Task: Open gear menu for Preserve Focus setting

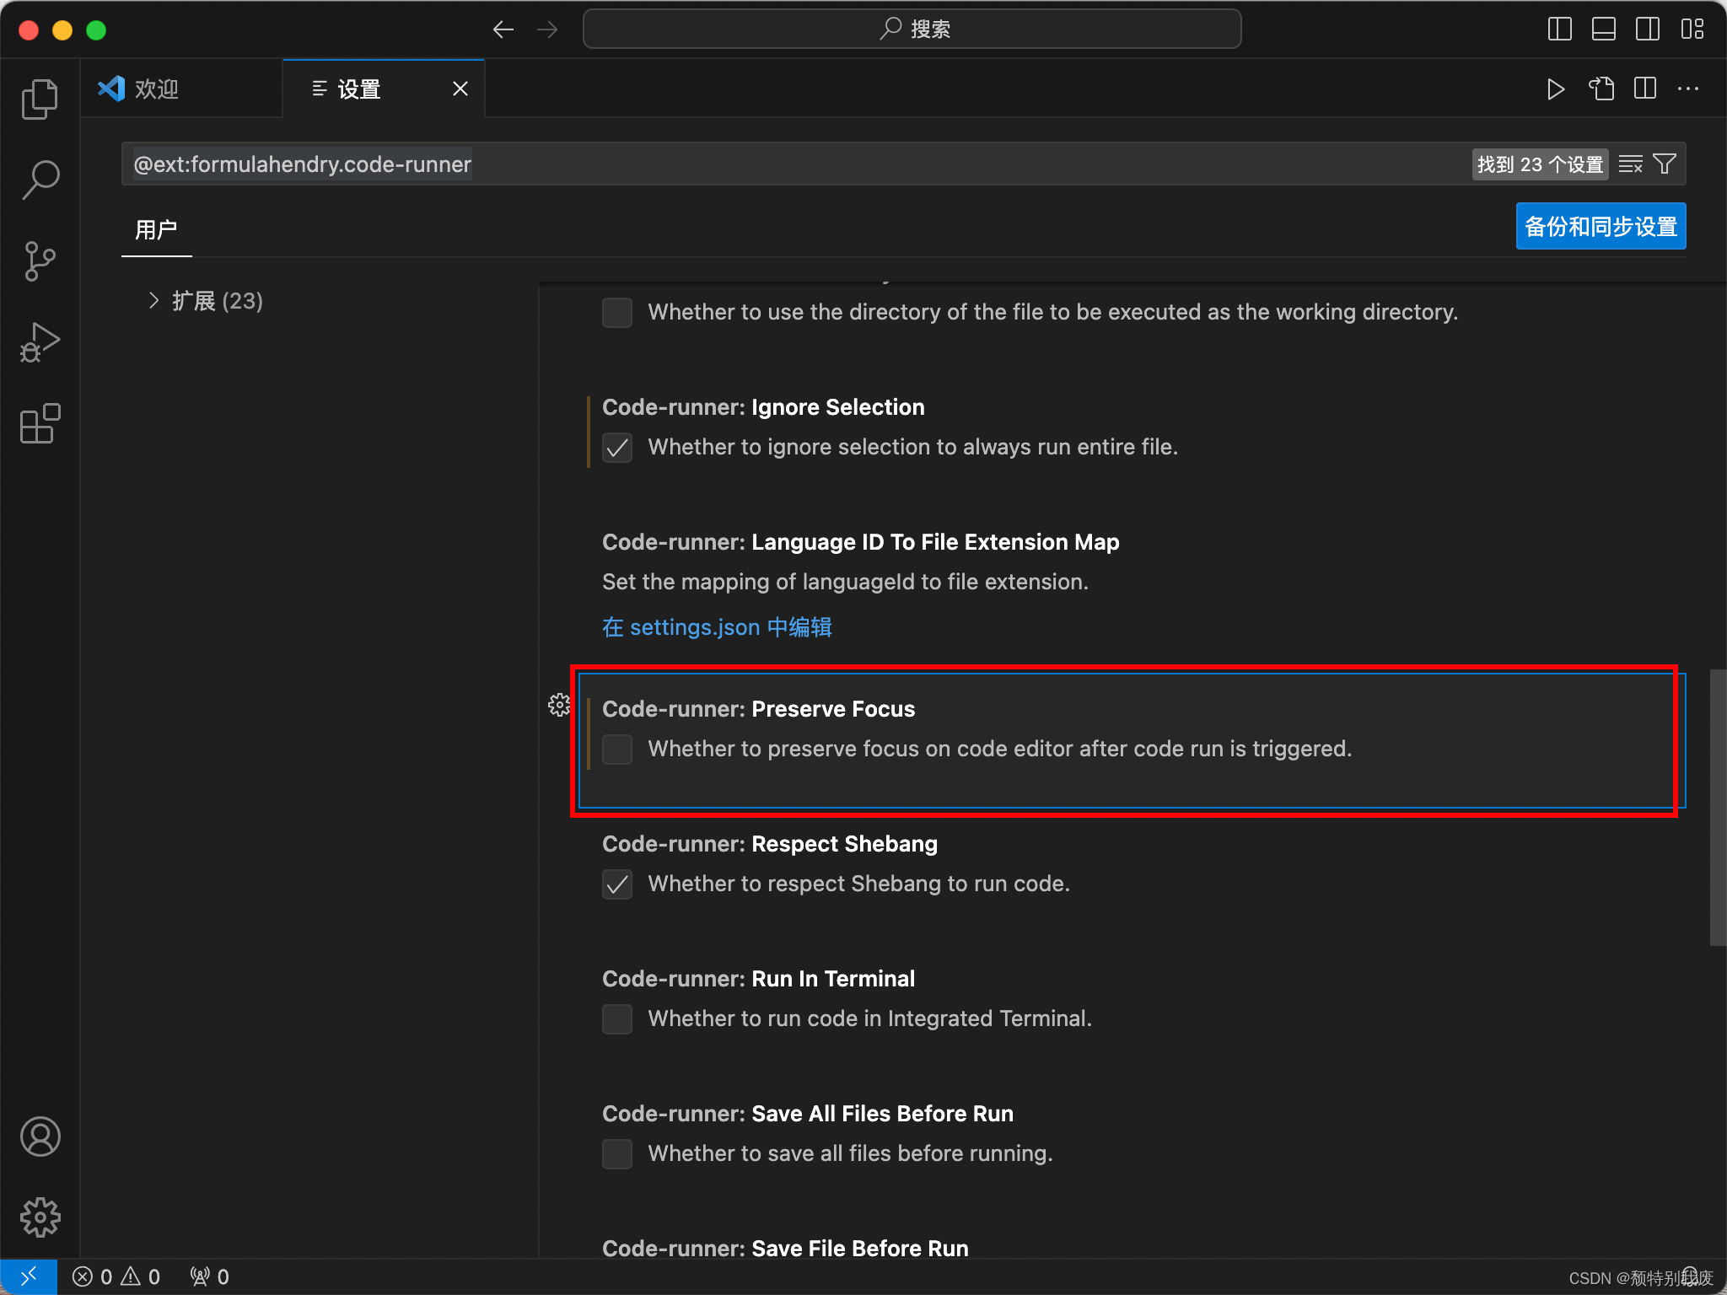Action: coord(559,705)
